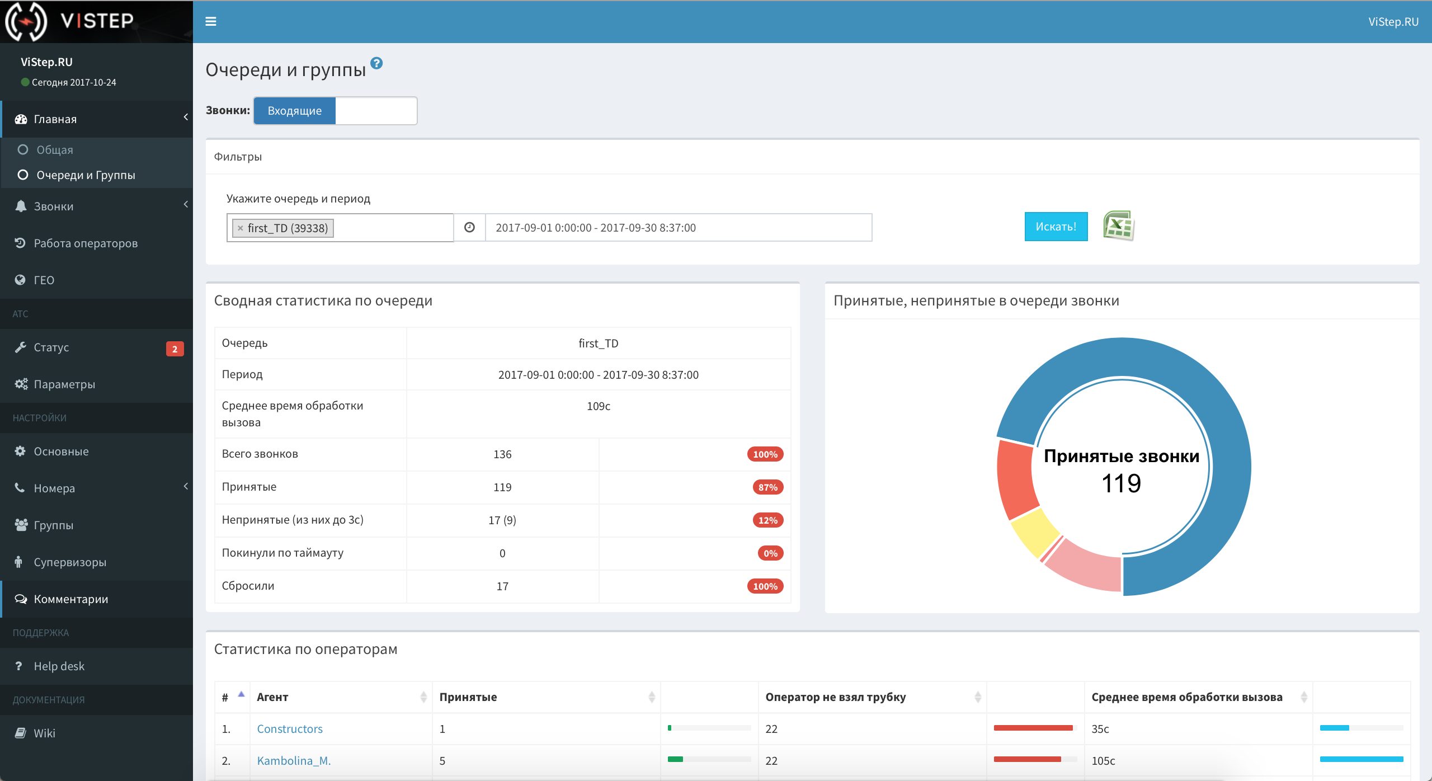Click the date range input field

click(x=679, y=228)
